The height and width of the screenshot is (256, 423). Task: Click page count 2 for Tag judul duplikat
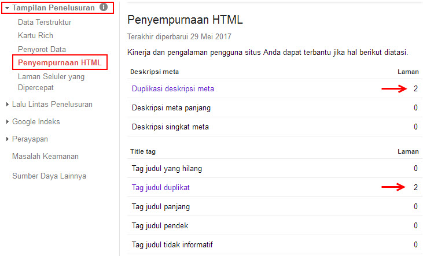[x=415, y=187]
